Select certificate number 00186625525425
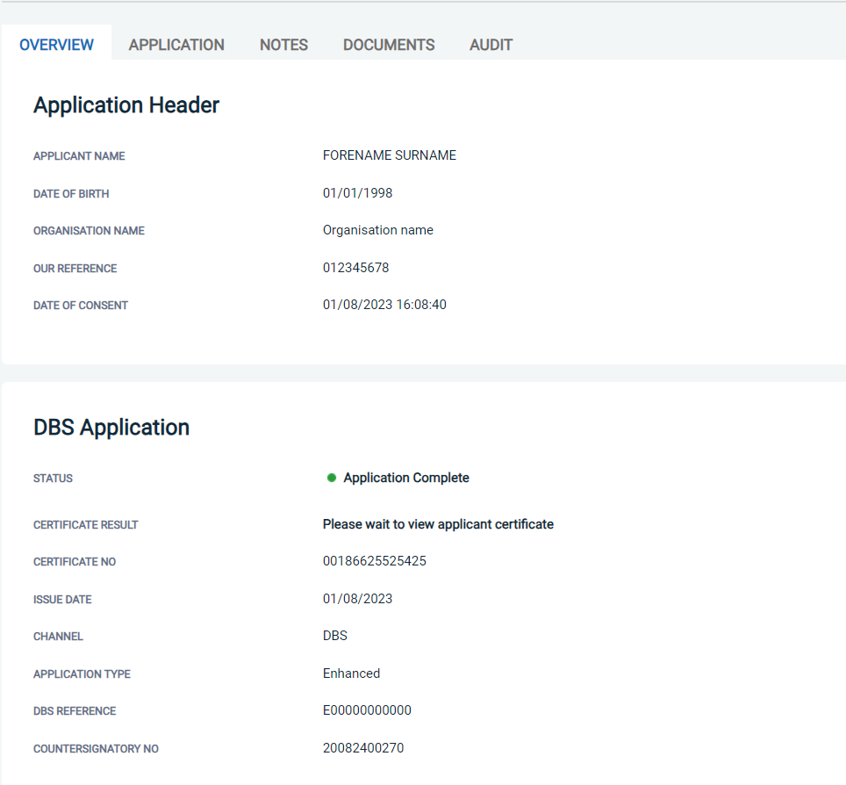 [375, 561]
